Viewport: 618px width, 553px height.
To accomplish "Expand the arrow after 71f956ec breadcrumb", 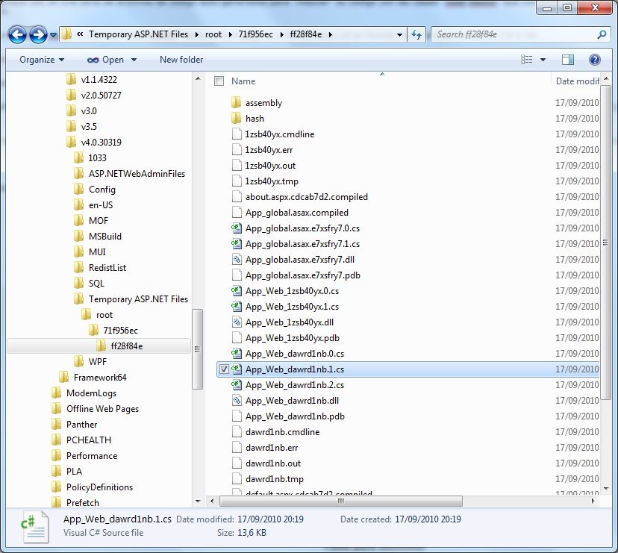I will 282,34.
